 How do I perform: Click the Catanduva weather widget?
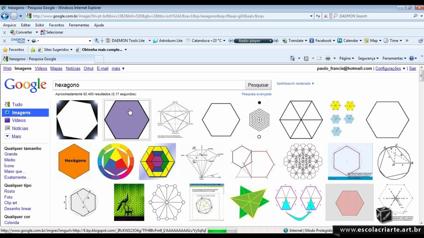pos(204,41)
